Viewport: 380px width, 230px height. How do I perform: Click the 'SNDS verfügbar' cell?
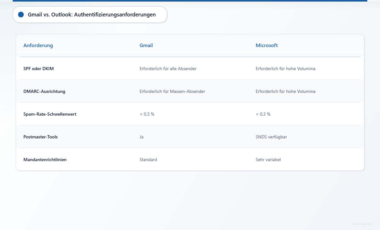(271, 137)
